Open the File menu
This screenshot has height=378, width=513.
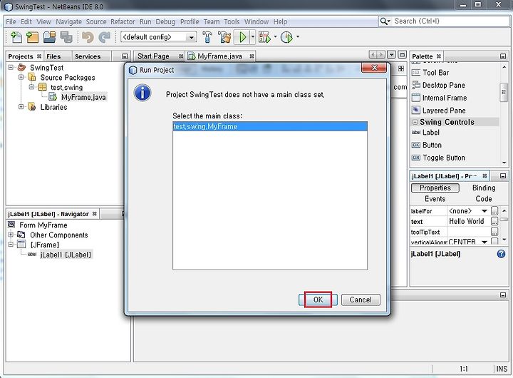point(11,21)
